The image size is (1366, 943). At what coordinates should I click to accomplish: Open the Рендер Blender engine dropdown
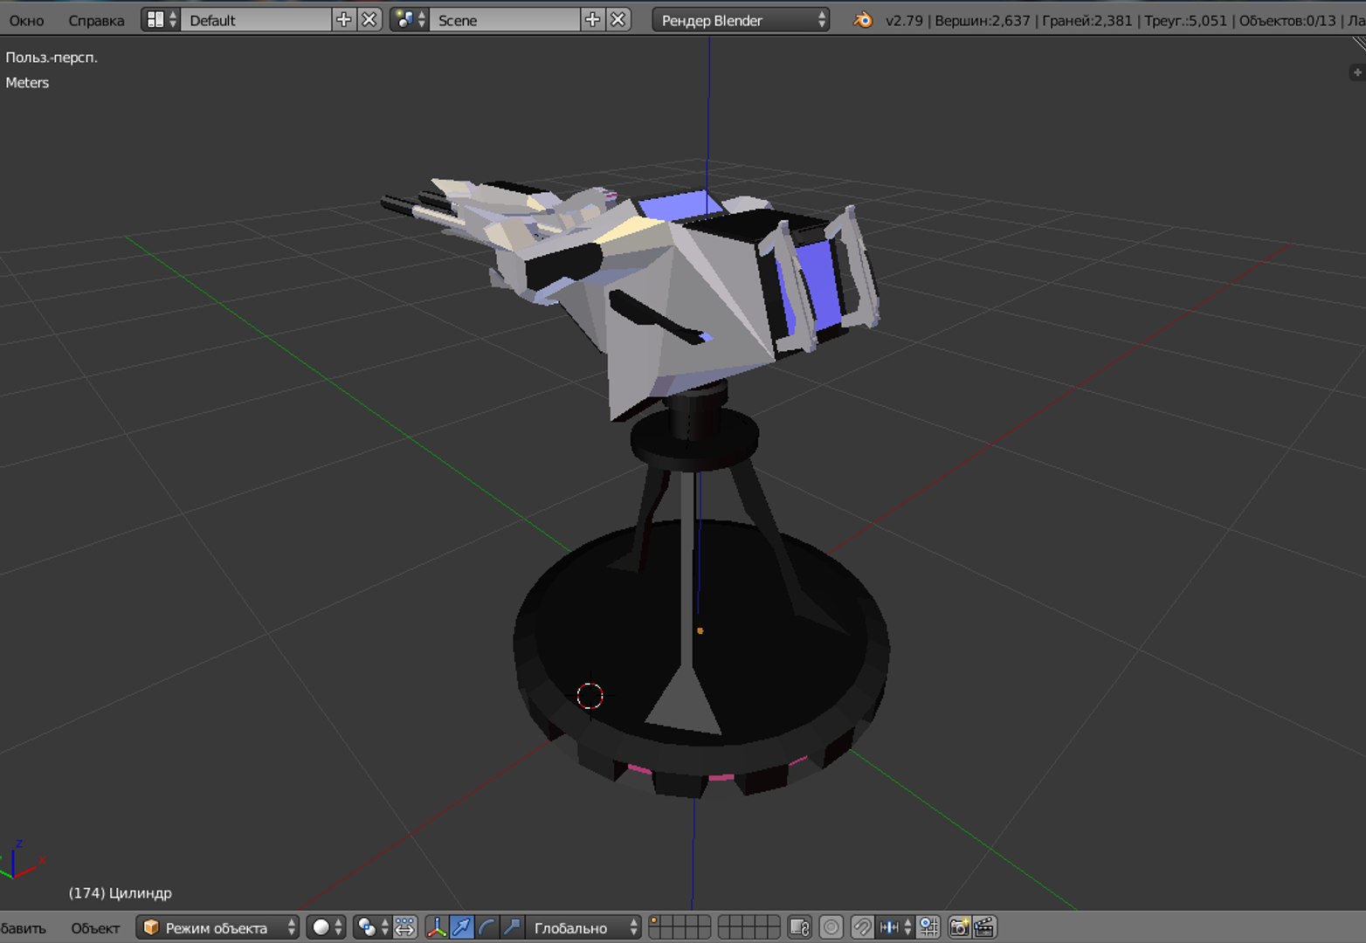[741, 20]
